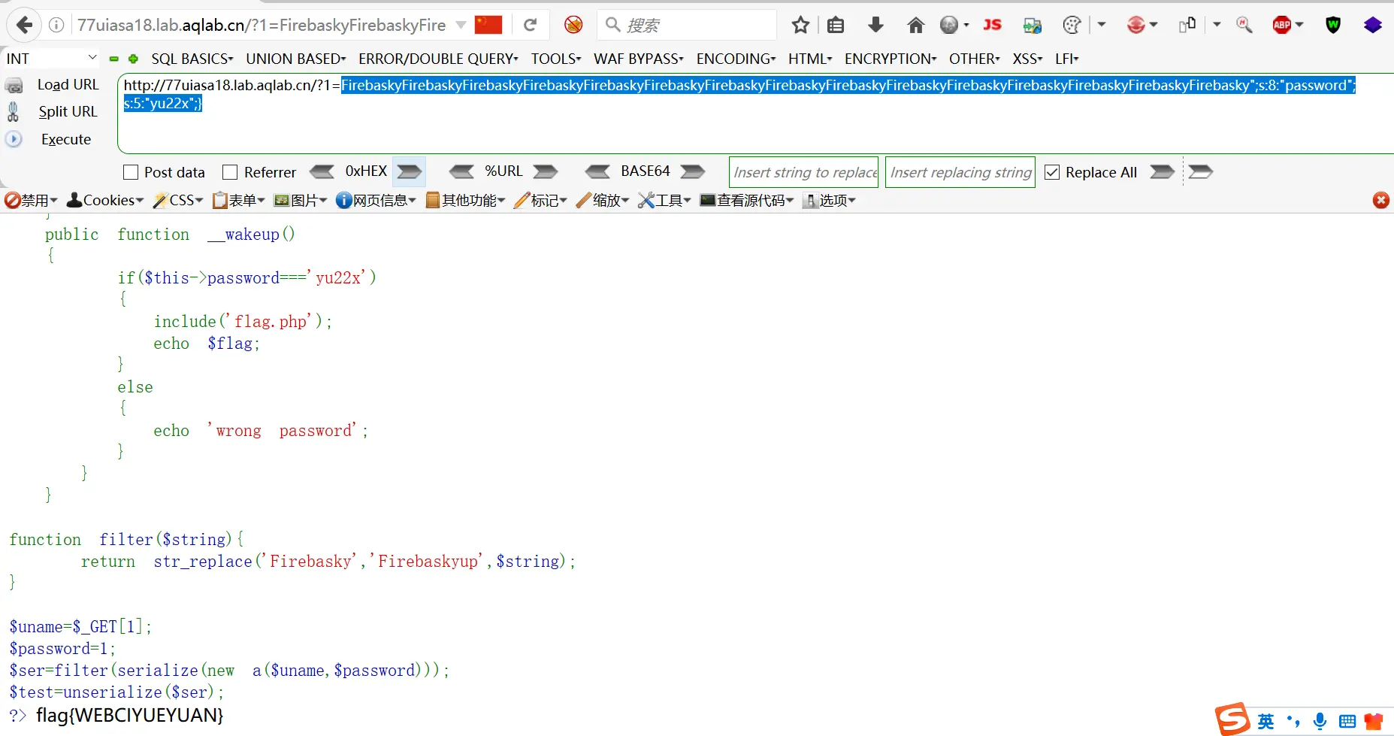1394x736 pixels.
Task: Open the UNION BASED menu
Action: pyautogui.click(x=295, y=59)
